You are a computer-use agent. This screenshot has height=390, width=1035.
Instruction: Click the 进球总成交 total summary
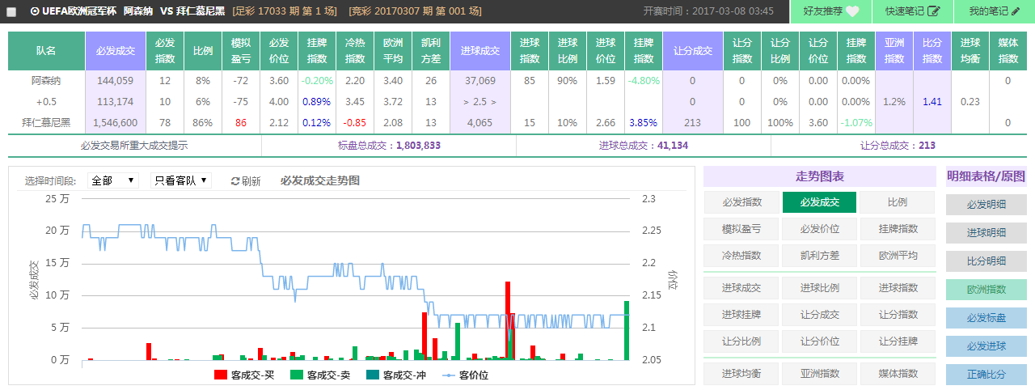click(644, 146)
